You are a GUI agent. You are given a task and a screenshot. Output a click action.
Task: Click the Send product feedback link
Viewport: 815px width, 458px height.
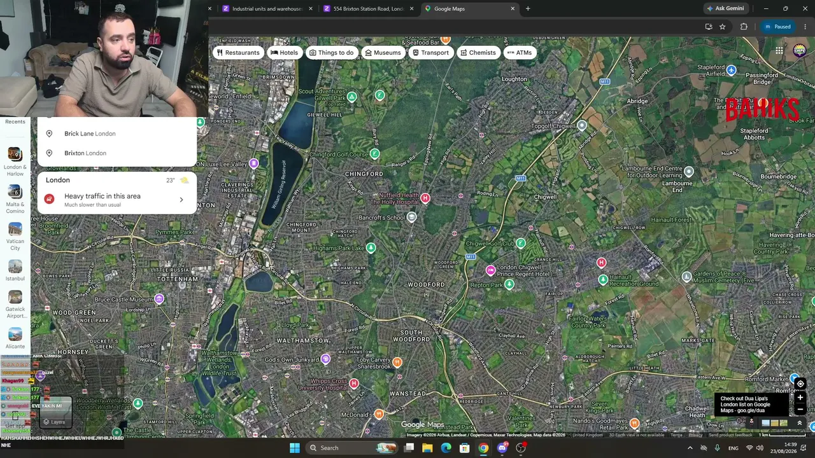pos(730,435)
